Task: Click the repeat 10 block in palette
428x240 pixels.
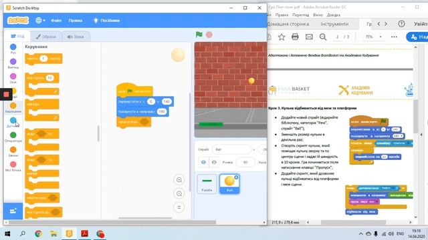Action: 42,84
